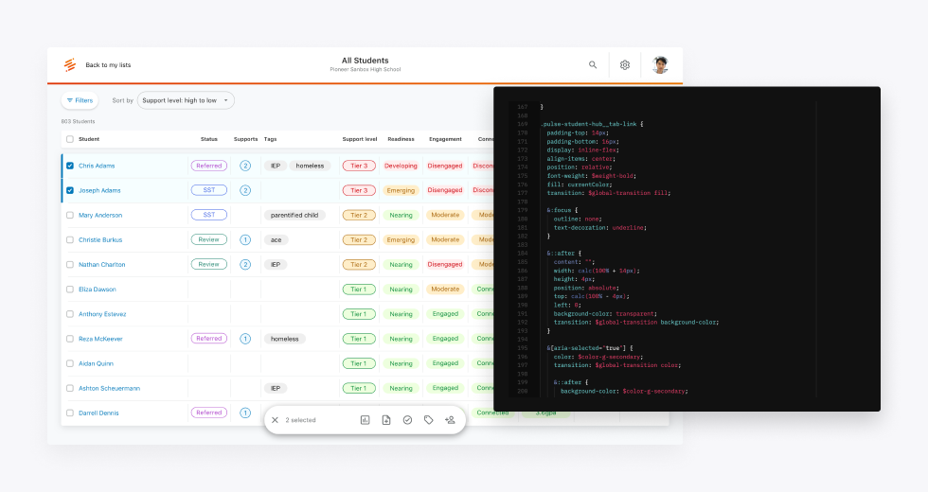Viewport: 928px width, 492px height.
Task: Open Chris Adams student link
Action: [x=97, y=166]
